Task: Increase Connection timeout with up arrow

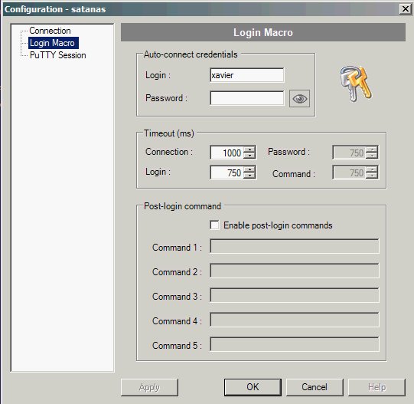Action: click(x=249, y=149)
